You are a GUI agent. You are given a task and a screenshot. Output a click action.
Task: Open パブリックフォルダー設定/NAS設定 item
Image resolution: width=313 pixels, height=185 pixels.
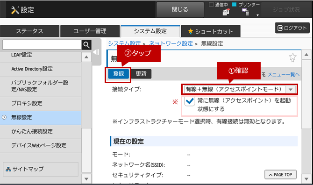click(41, 86)
